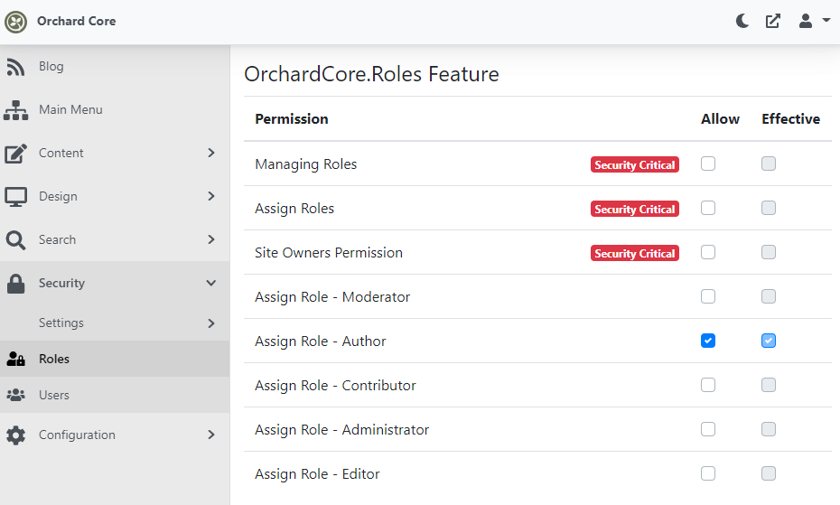The width and height of the screenshot is (840, 505).
Task: Click Effective checkbox for Assign Roles
Action: 769,208
